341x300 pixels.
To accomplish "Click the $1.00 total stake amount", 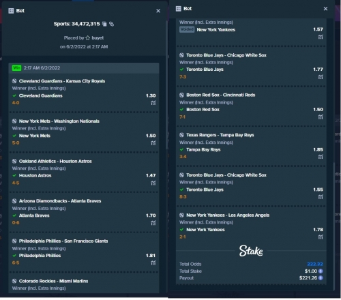I will 311,271.
